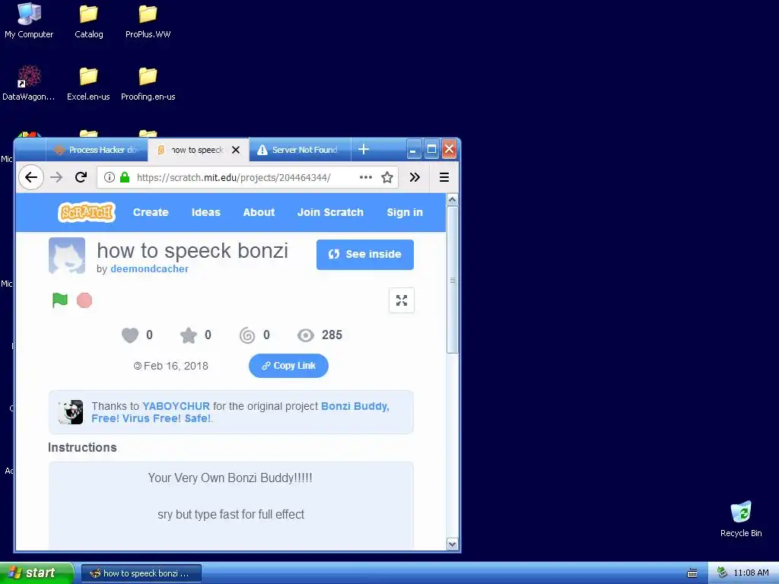
Task: Click the original project's thumbnail
Action: coord(71,412)
